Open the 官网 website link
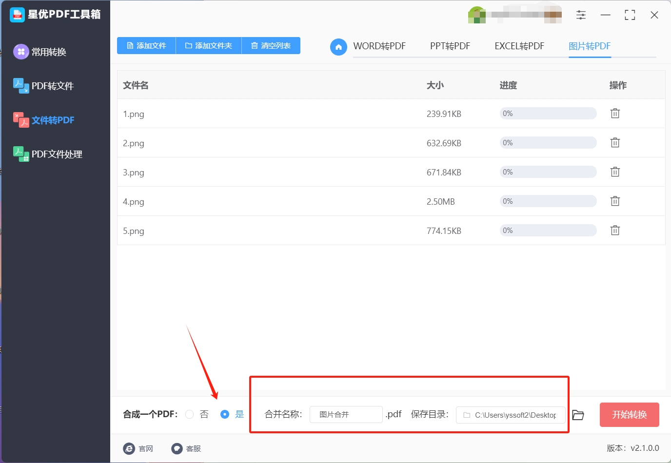The image size is (671, 463). [x=138, y=448]
